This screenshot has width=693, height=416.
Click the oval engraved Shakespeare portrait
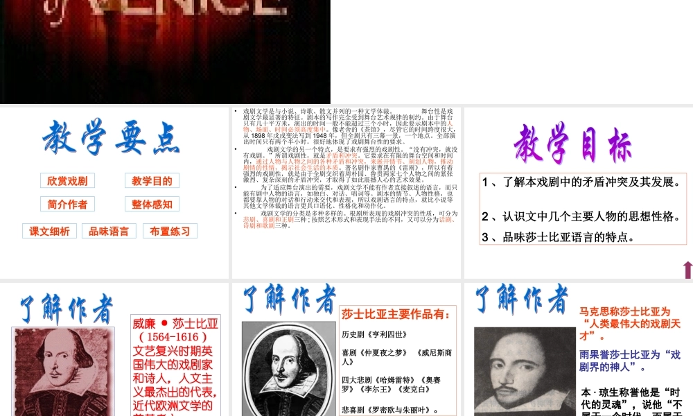click(x=288, y=369)
